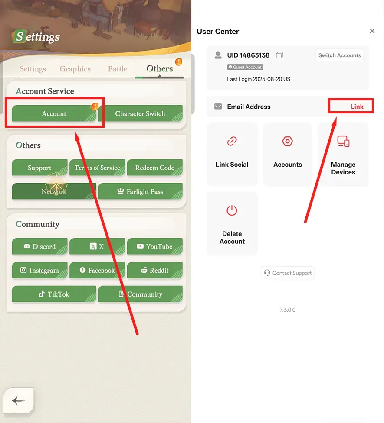The width and height of the screenshot is (384, 423).
Task: Click Switch Accounts button
Action: (340, 55)
